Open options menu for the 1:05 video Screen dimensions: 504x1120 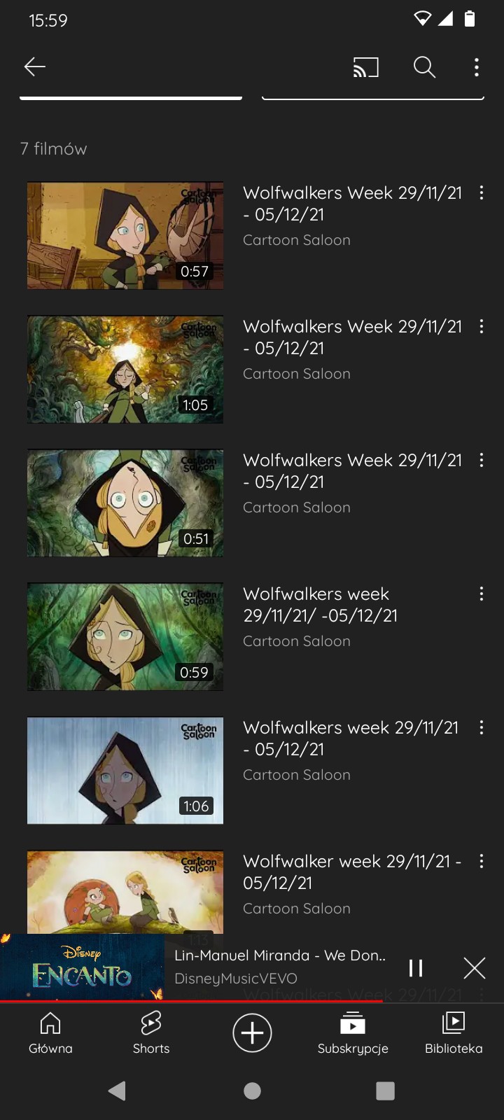[x=482, y=326]
